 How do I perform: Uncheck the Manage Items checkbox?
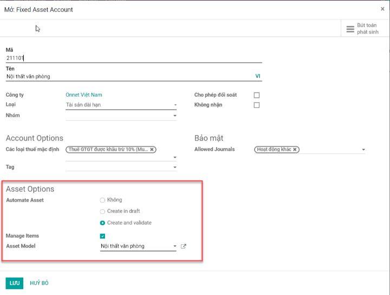pyautogui.click(x=102, y=236)
